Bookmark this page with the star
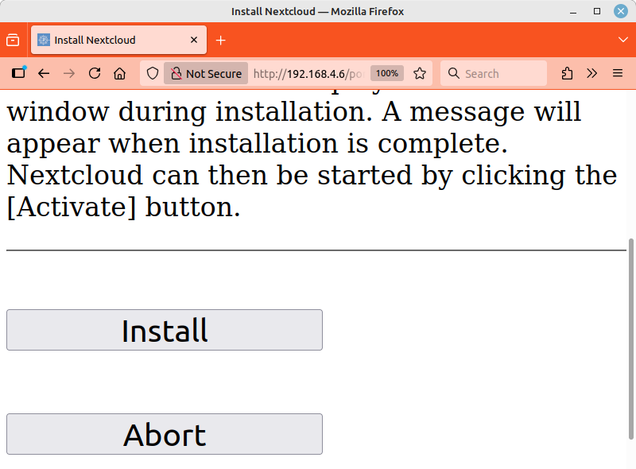 420,73
